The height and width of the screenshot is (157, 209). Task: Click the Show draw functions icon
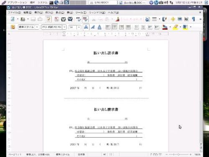click(165, 19)
